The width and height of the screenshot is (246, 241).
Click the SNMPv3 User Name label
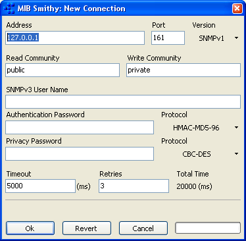point(37,90)
